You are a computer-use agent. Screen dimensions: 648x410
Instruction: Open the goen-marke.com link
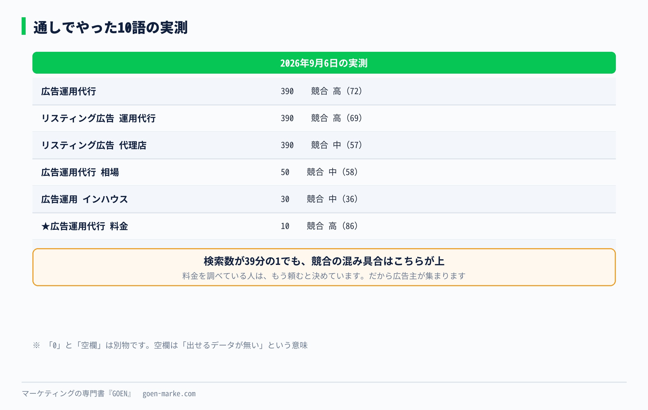click(169, 394)
